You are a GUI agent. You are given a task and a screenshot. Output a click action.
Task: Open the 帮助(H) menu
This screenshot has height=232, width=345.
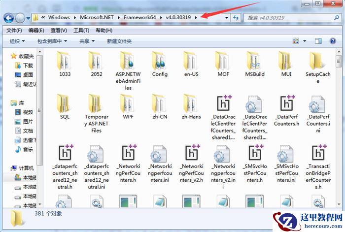coord(104,31)
